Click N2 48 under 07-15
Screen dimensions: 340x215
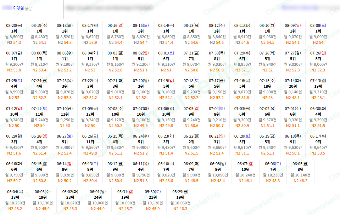coord(268,98)
